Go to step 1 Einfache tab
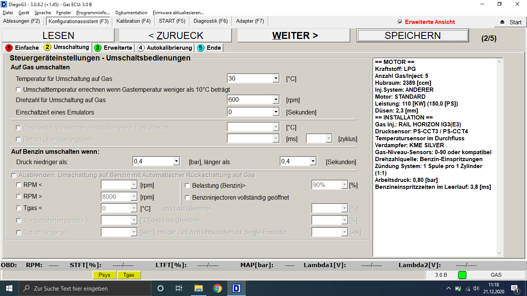The width and height of the screenshot is (527, 296). point(22,48)
